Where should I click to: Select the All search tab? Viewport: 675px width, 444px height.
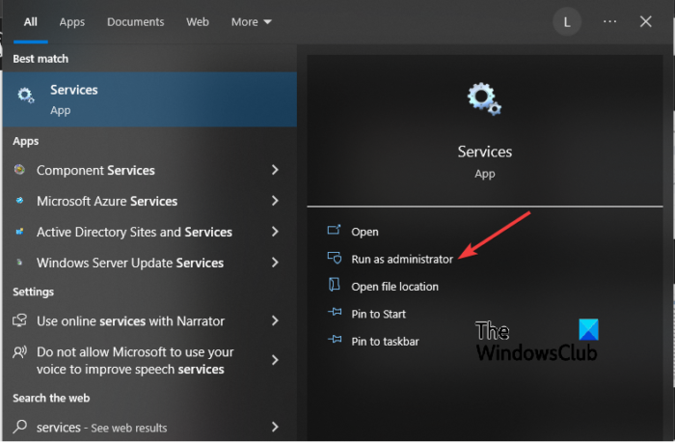30,21
